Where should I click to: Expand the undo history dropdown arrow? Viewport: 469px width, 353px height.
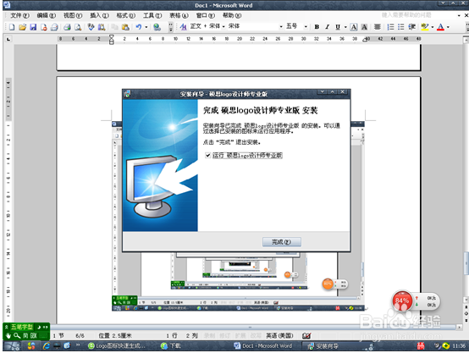coord(146,27)
